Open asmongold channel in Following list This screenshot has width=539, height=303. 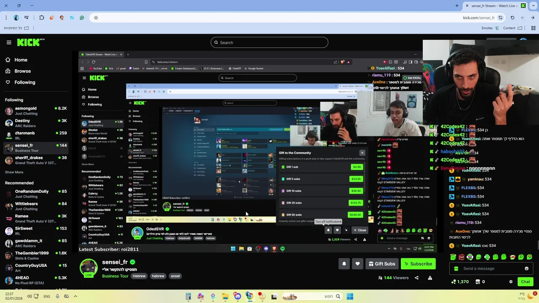(x=36, y=111)
